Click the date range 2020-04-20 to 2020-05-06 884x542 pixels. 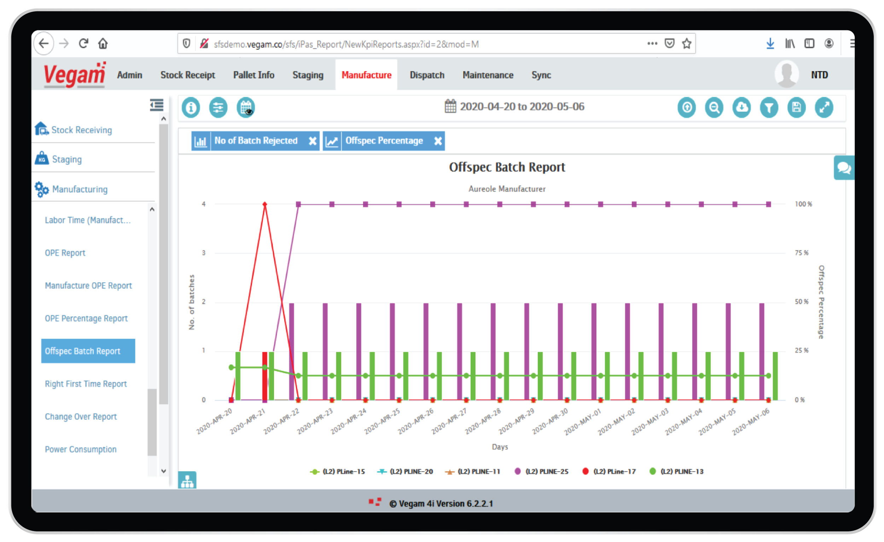521,106
